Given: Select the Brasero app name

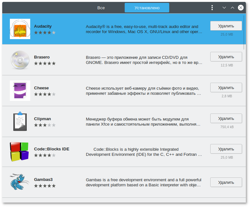Looking at the screenshot, I should 42,57.
